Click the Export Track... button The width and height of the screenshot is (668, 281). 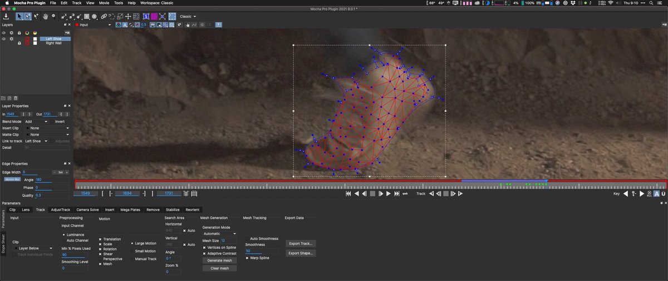click(x=301, y=243)
